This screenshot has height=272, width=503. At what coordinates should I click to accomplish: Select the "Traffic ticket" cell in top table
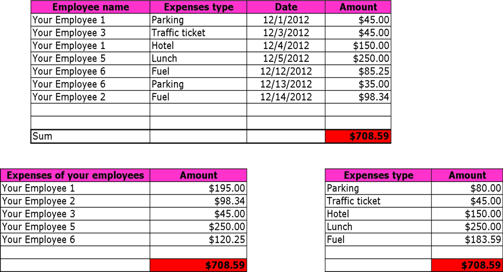(x=198, y=33)
